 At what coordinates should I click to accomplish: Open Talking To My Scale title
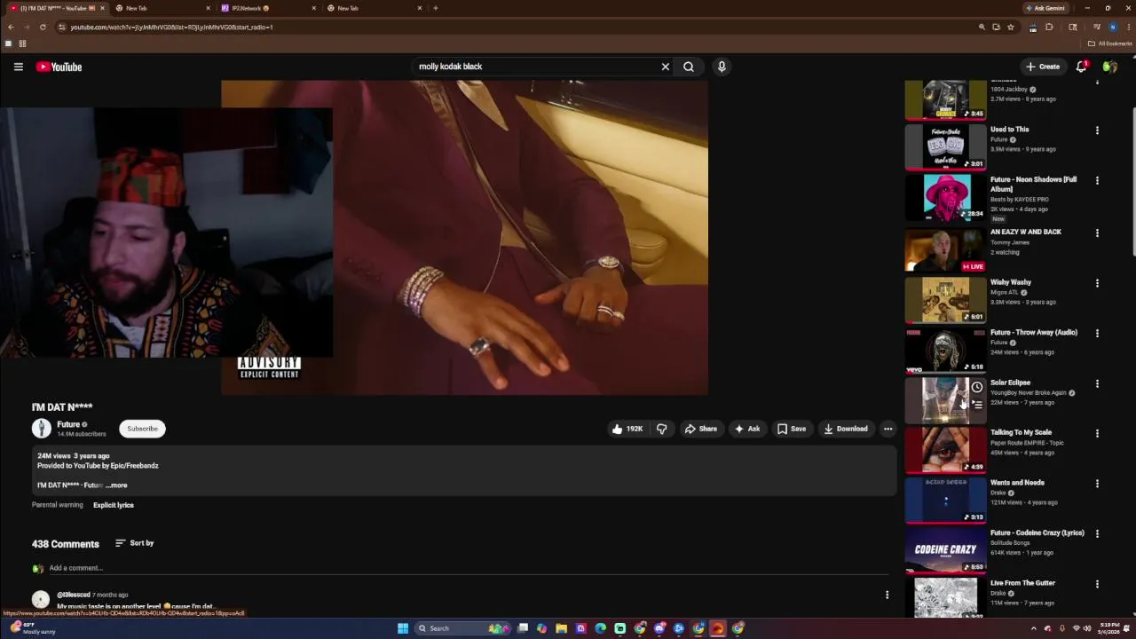tap(1021, 432)
